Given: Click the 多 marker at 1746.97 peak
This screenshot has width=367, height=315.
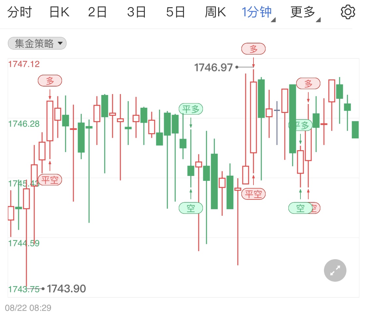Looking at the screenshot, I should point(253,49).
